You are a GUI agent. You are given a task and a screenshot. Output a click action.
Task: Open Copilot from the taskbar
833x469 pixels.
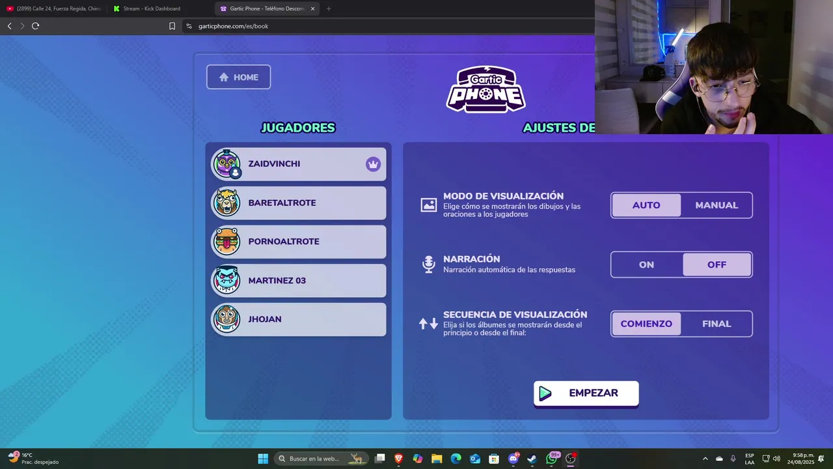(x=418, y=459)
